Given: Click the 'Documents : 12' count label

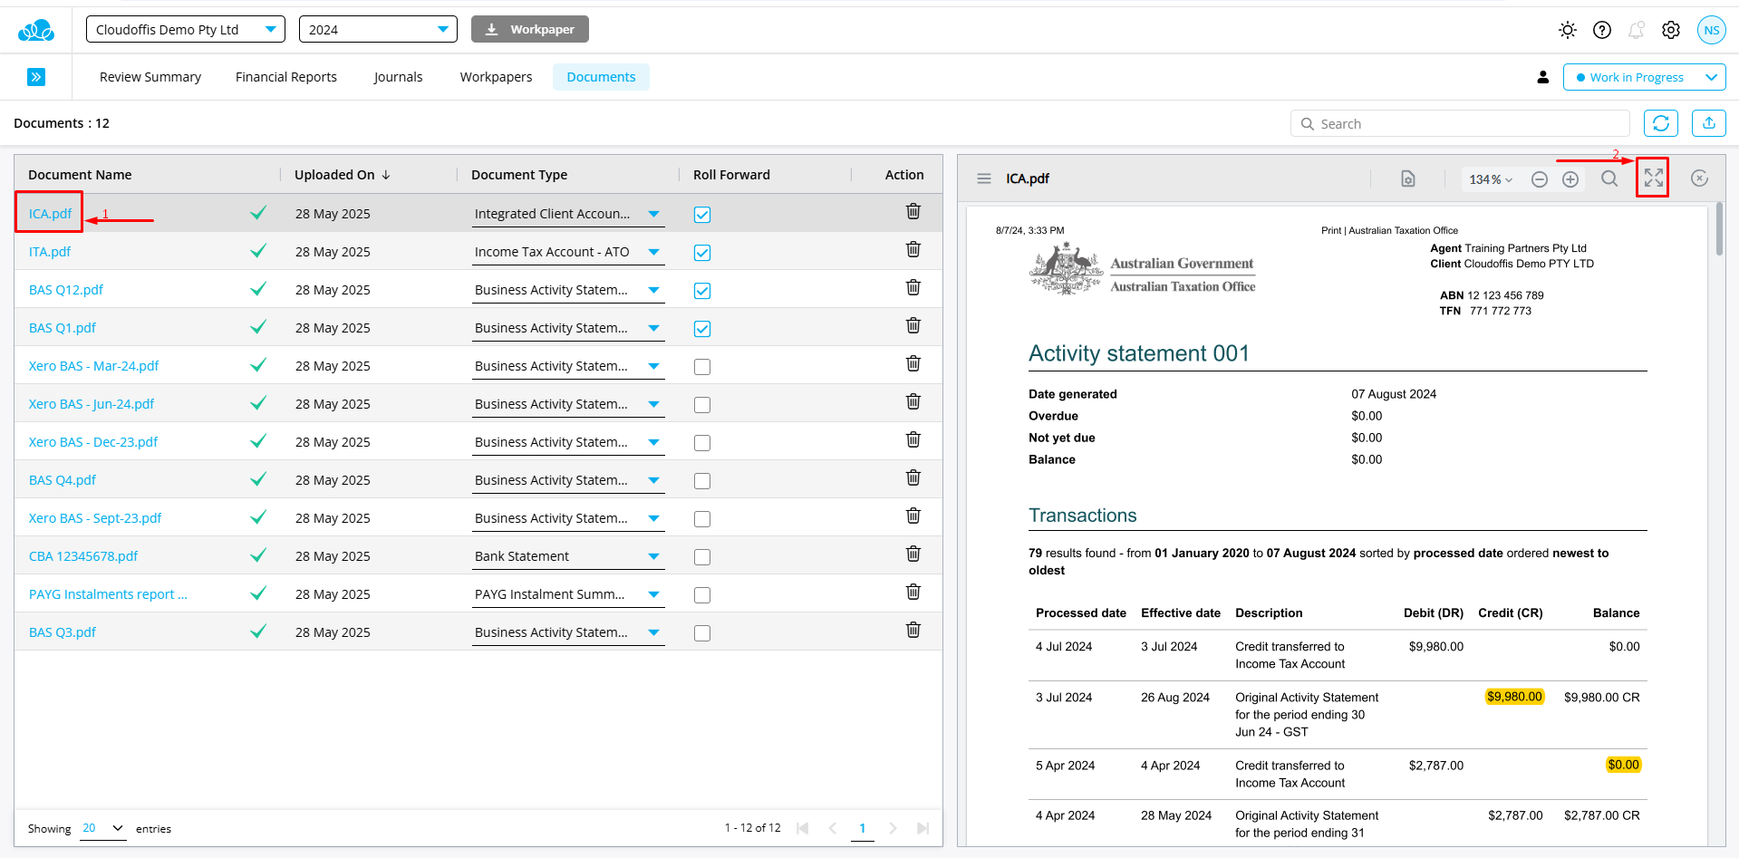Looking at the screenshot, I should click(x=62, y=123).
